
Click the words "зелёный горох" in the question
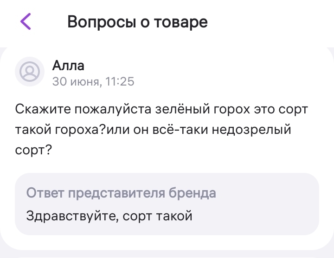pos(186,109)
